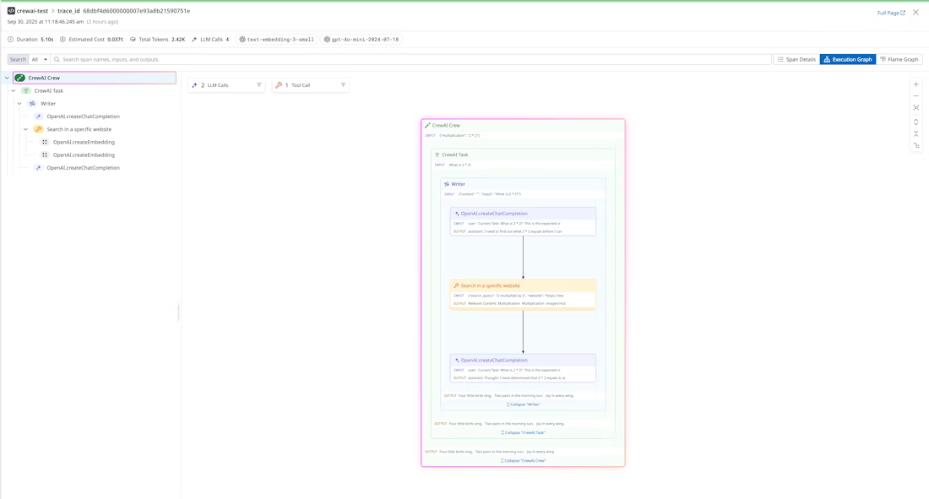Click the fit-to-view graph icon
The image size is (929, 499).
(x=916, y=108)
